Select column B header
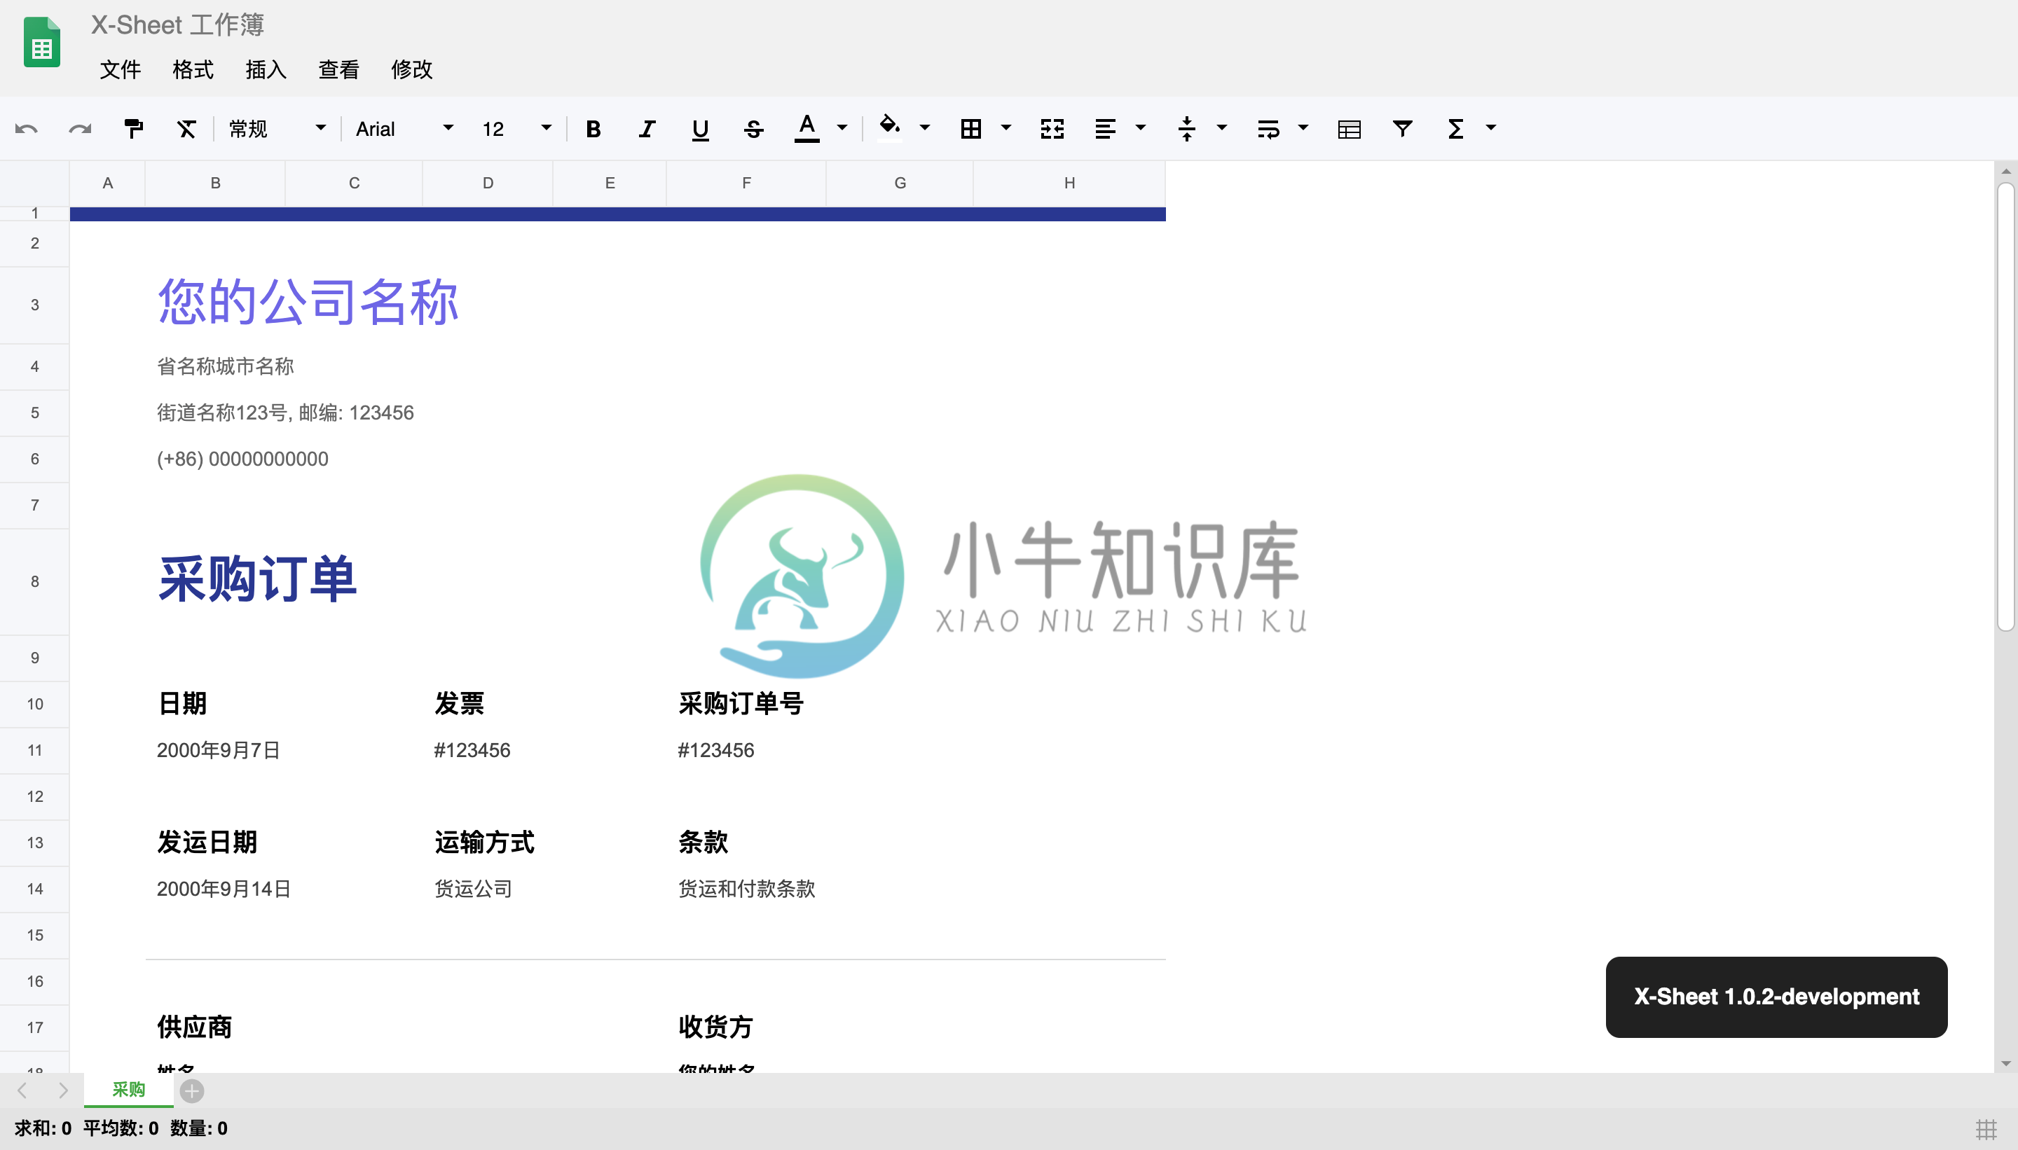This screenshot has width=2018, height=1150. (x=215, y=183)
